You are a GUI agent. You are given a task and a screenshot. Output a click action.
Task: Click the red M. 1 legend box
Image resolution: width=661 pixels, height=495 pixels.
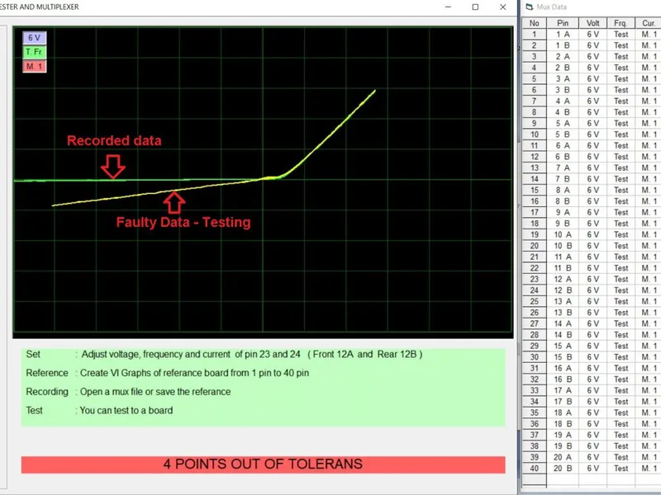(34, 67)
